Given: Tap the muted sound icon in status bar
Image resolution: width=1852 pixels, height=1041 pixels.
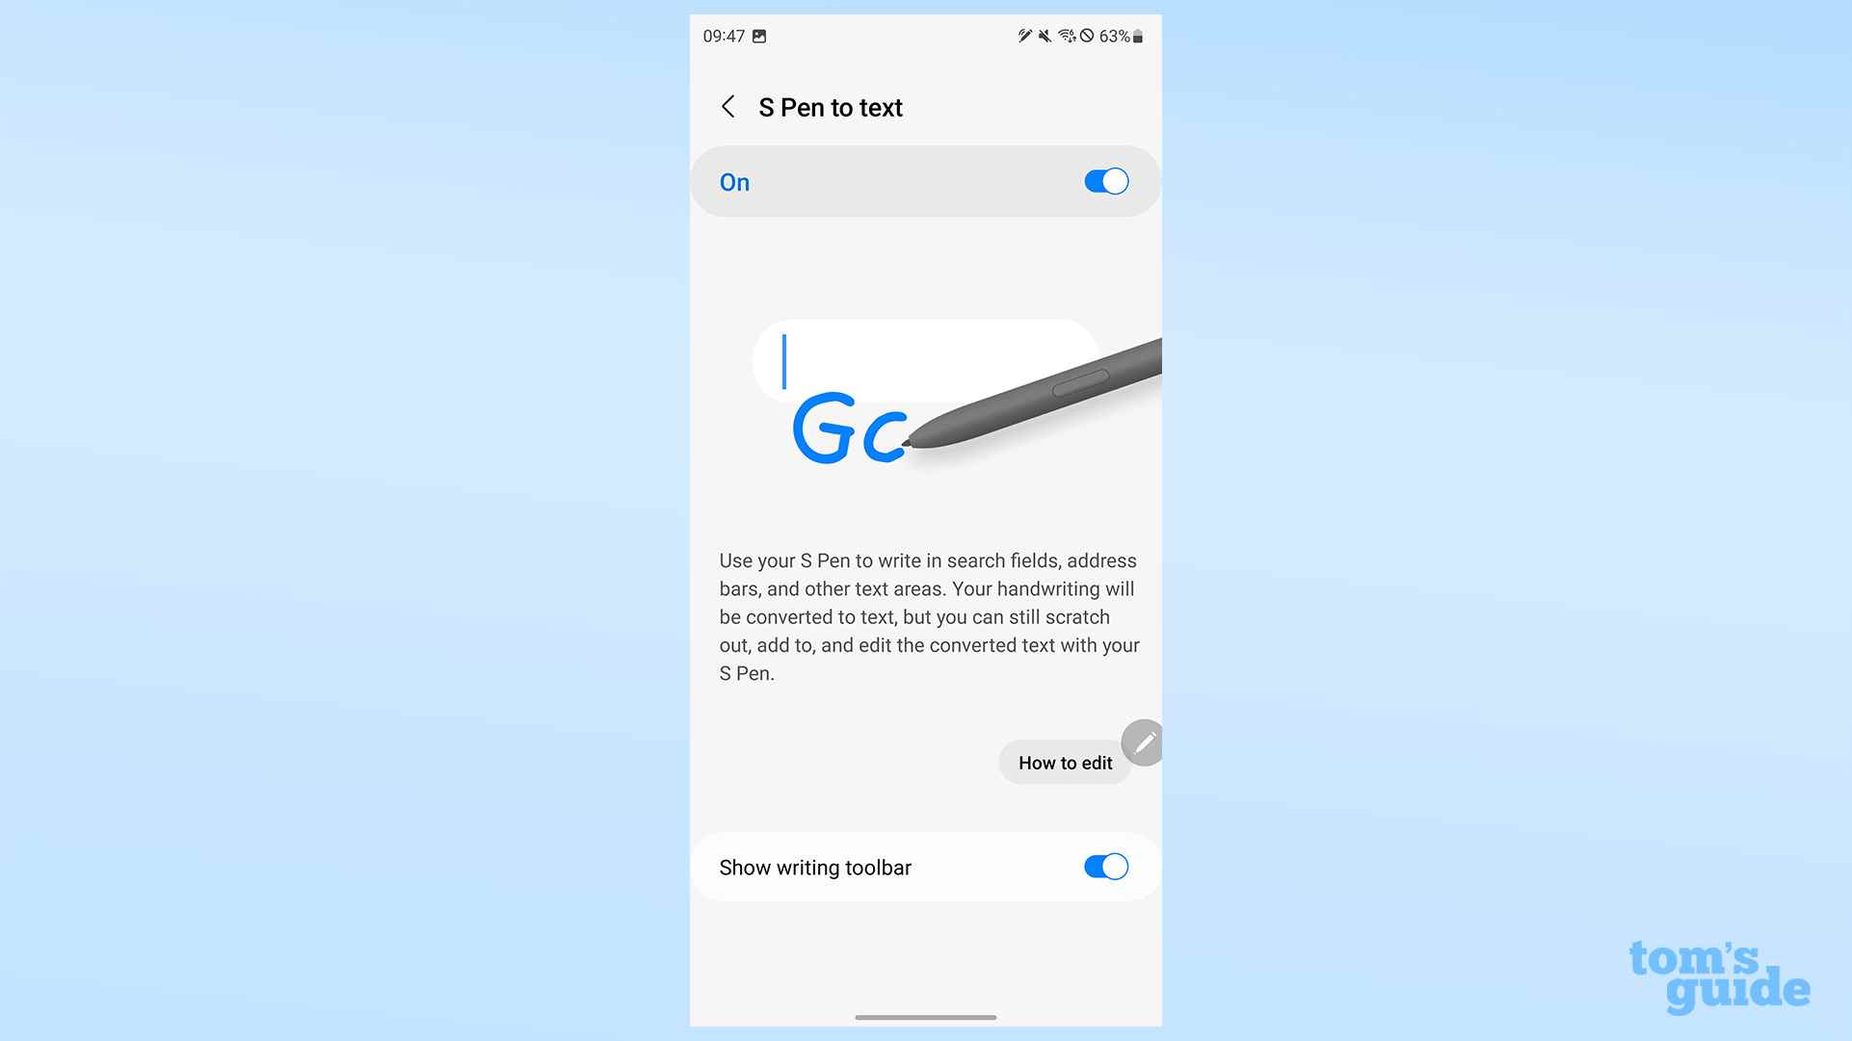Looking at the screenshot, I should (x=1043, y=36).
